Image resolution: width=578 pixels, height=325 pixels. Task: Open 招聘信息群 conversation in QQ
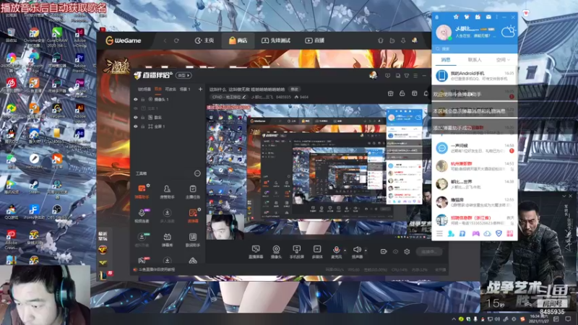(475, 220)
